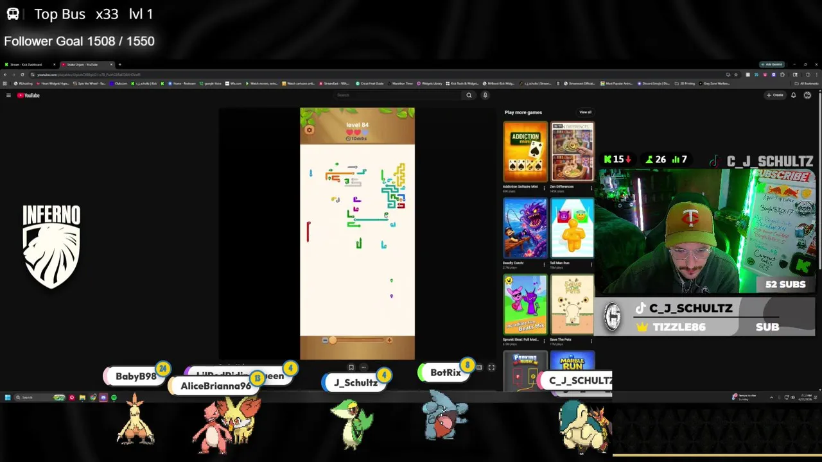The image size is (822, 462).
Task: Open the Spin the Wheel bookmark
Action: (89, 83)
